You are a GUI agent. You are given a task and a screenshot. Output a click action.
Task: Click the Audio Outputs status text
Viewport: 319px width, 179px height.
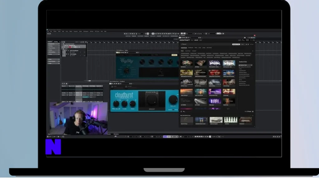[x=140, y=36]
